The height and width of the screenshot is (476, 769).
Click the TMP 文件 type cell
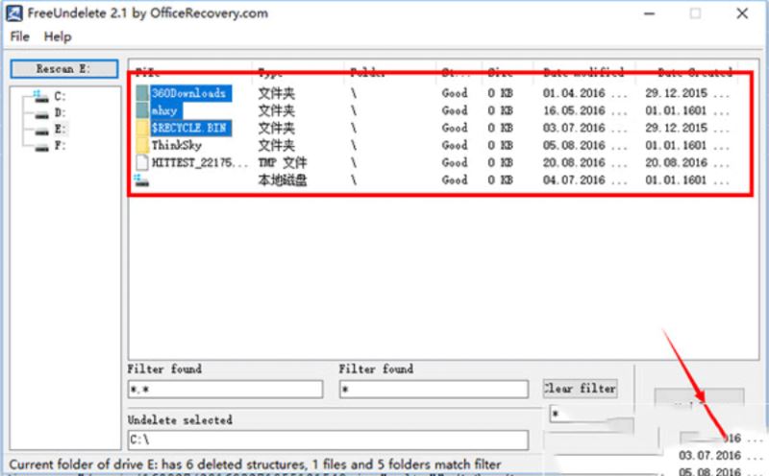pos(283,162)
